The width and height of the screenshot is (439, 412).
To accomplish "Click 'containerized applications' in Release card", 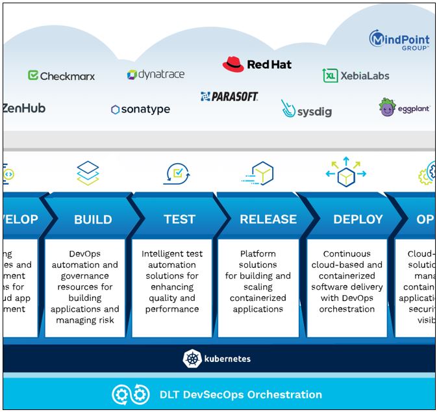I will (x=258, y=303).
